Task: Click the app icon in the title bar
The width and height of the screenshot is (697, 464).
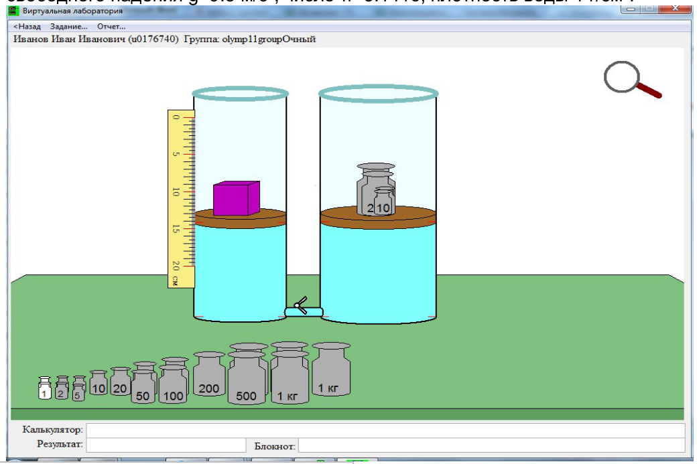Action: click(x=14, y=10)
